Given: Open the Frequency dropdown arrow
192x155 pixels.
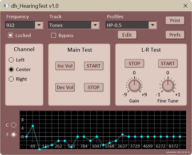Looking at the screenshot, I should [39, 25].
